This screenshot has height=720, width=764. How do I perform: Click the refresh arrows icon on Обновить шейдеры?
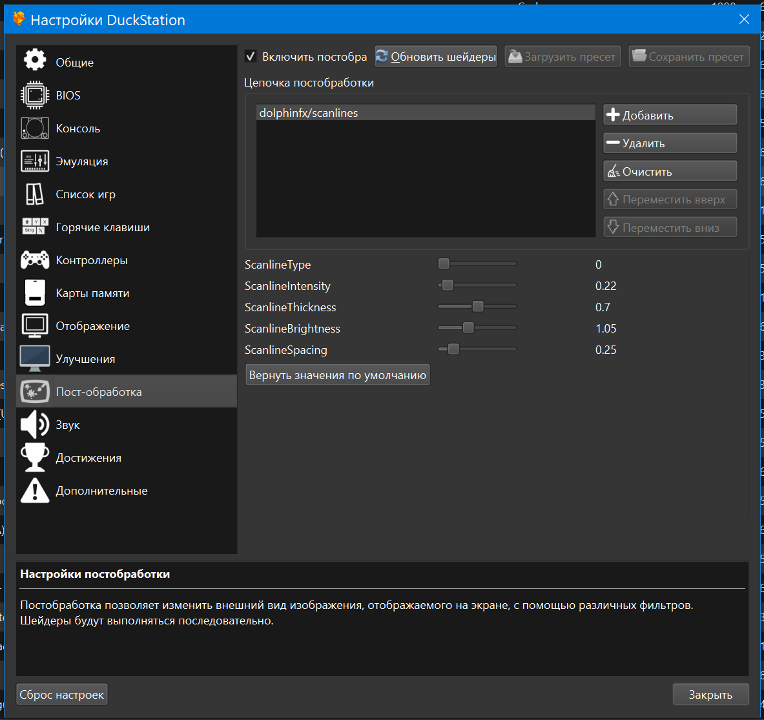(382, 56)
